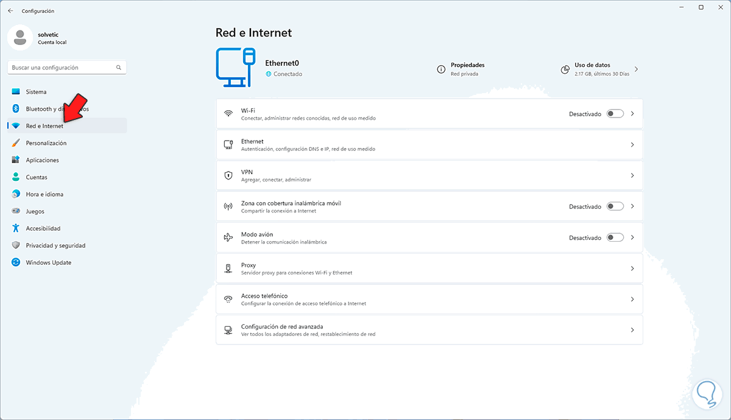Viewport: 731px width, 420px height.
Task: Click the Hora e idioma globe icon
Action: tap(16, 194)
